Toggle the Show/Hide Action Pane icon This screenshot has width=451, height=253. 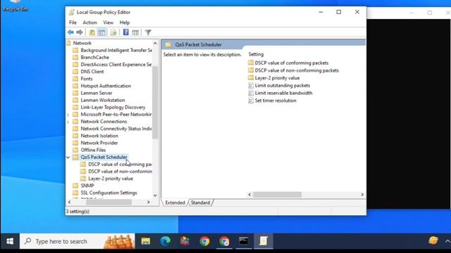[135, 32]
